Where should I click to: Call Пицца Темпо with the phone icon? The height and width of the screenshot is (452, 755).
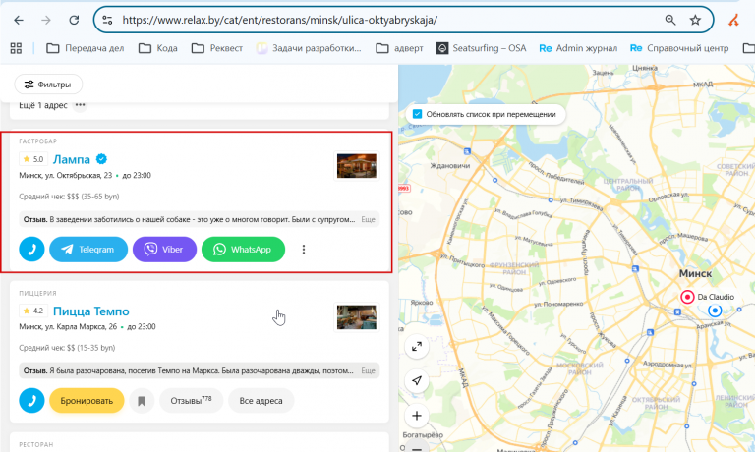(31, 401)
